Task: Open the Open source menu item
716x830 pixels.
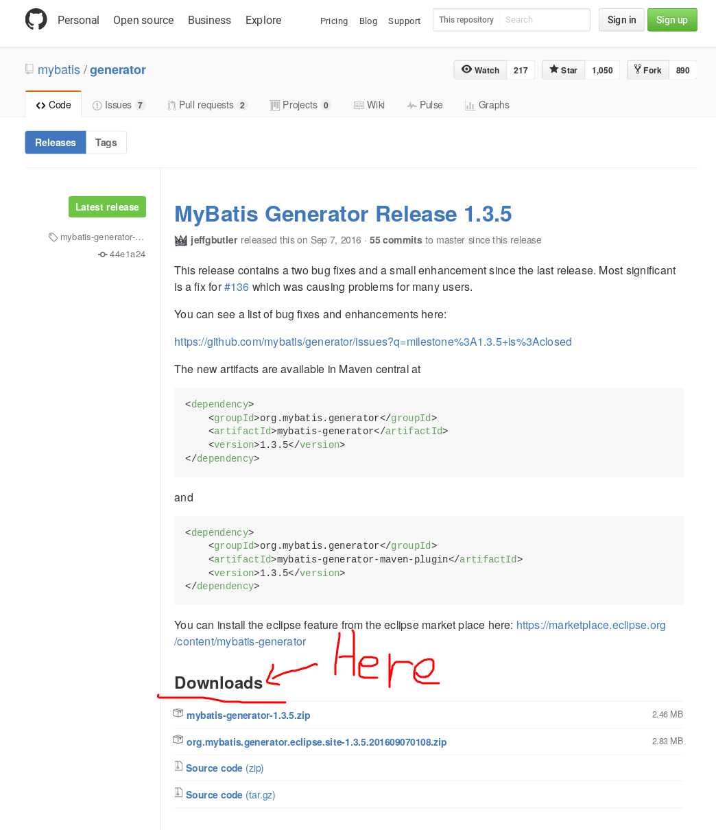Action: (x=143, y=20)
